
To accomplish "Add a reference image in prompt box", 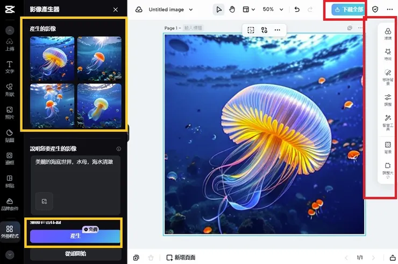I will click(x=44, y=202).
